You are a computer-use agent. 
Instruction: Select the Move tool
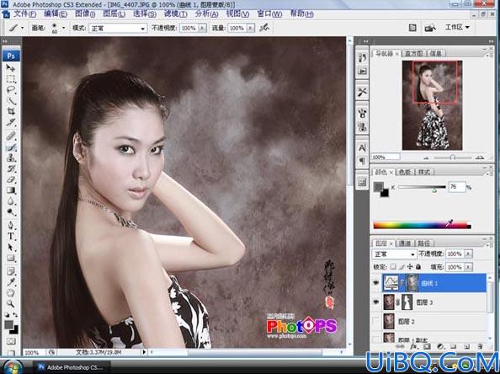tap(11, 67)
